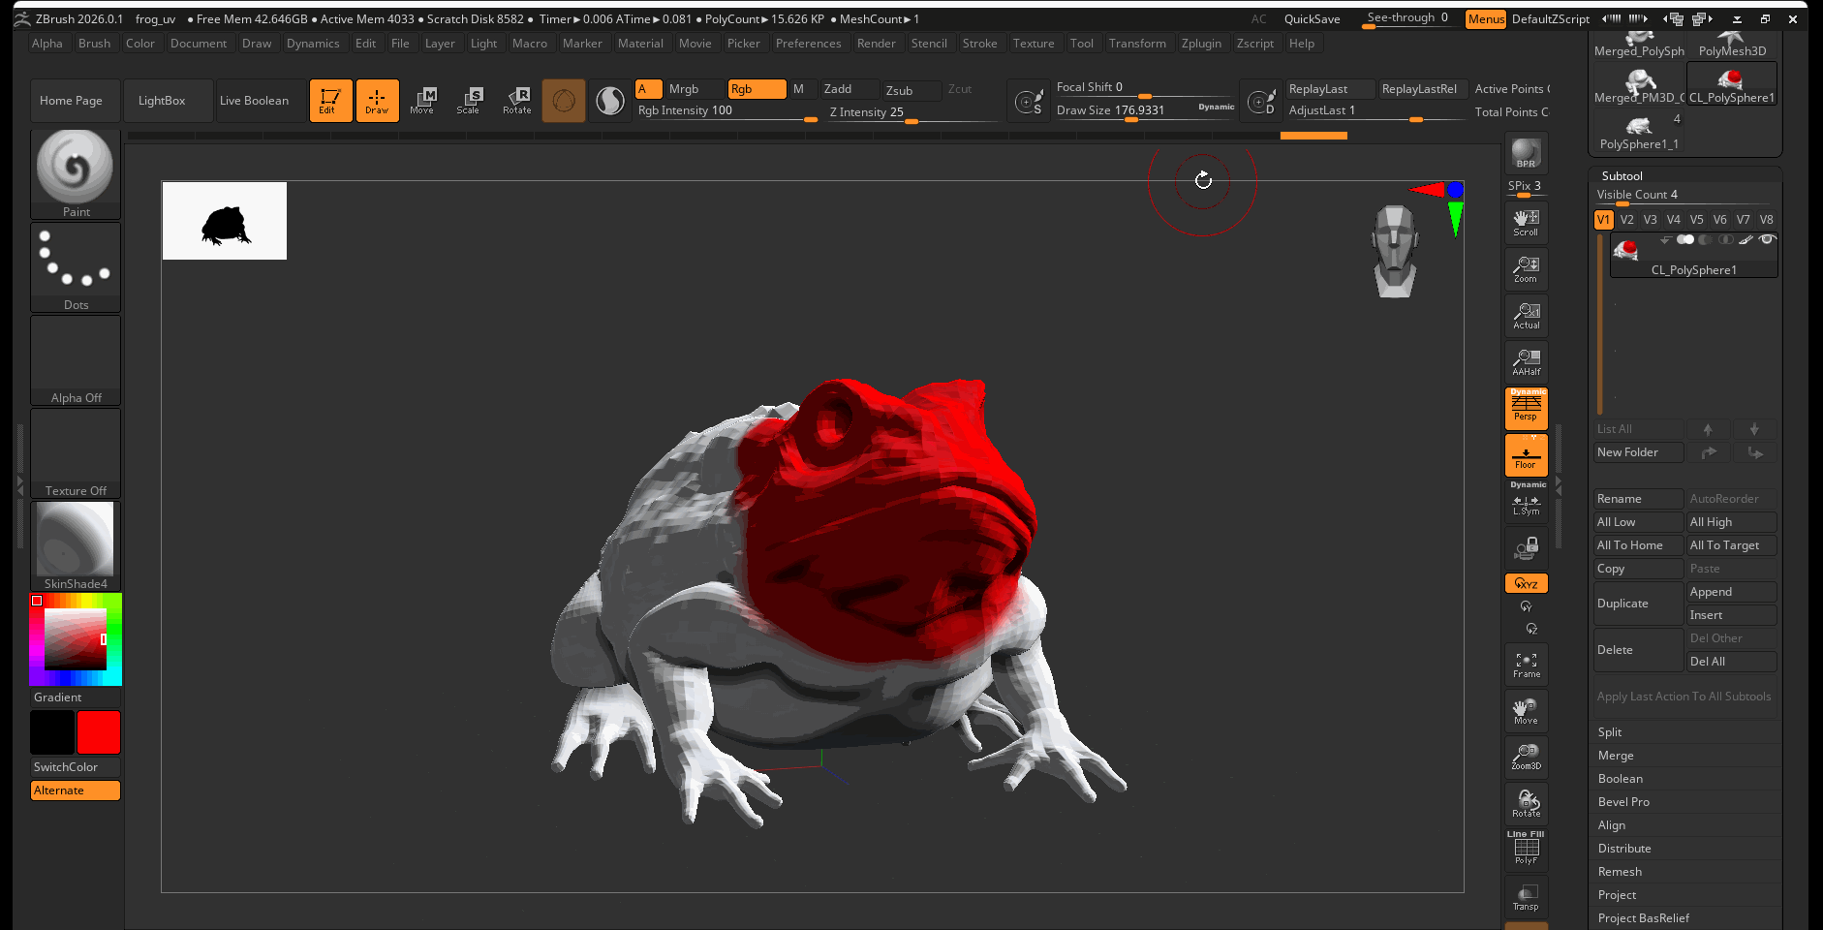Click the AAHalf zoom icon

(x=1526, y=362)
